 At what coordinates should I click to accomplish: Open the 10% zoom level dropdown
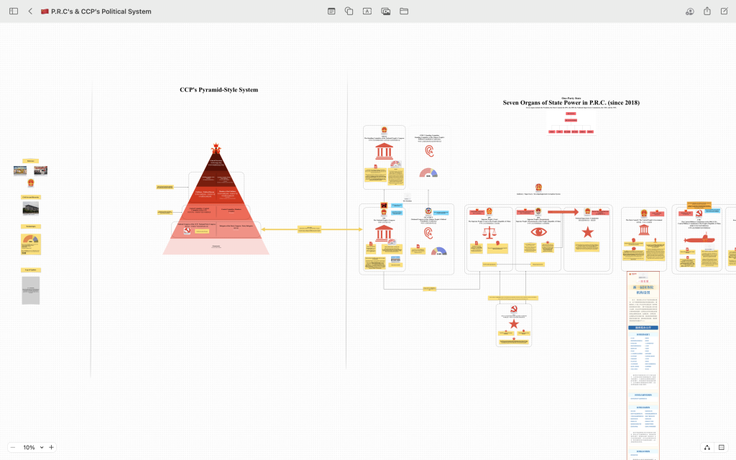(x=32, y=447)
